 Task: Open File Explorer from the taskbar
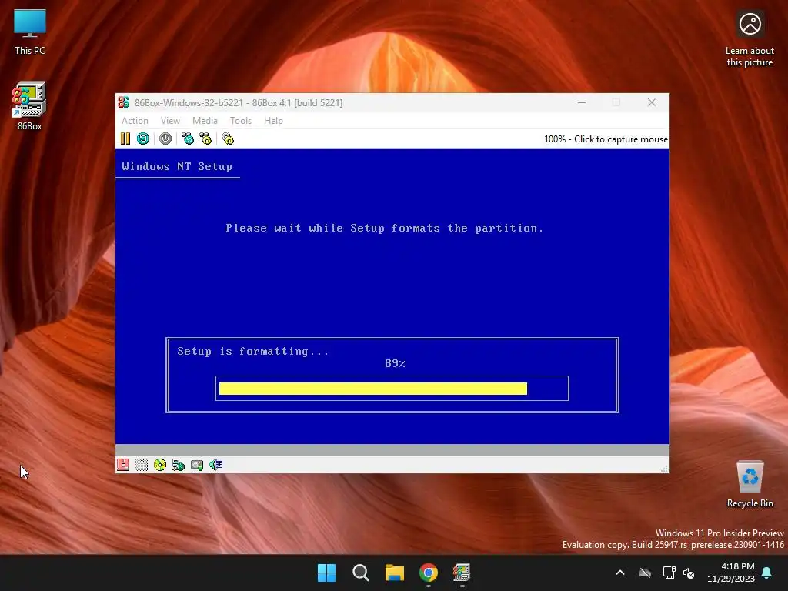(395, 573)
